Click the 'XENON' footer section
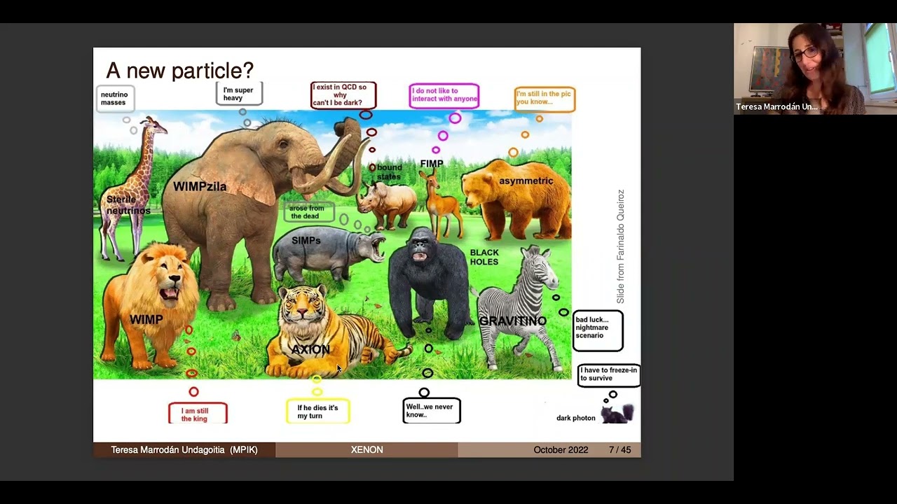 [x=367, y=450]
